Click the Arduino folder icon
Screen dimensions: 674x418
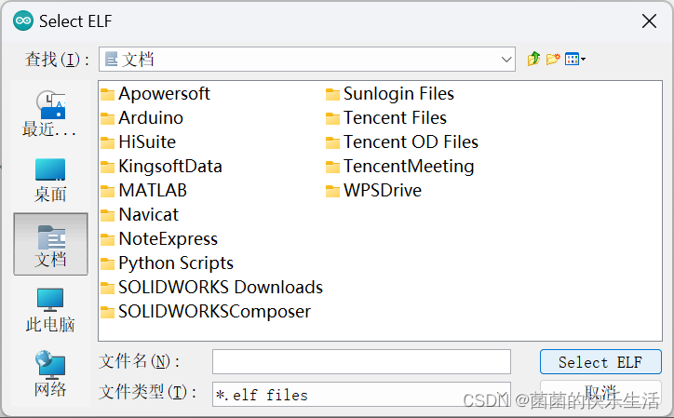107,118
